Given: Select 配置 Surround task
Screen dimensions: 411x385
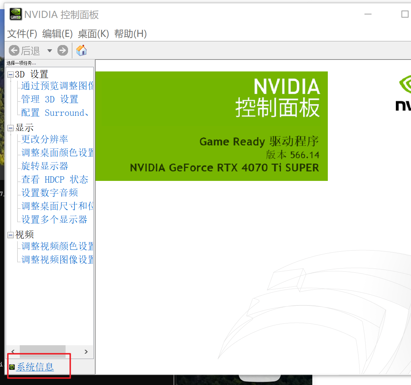Looking at the screenshot, I should [55, 113].
